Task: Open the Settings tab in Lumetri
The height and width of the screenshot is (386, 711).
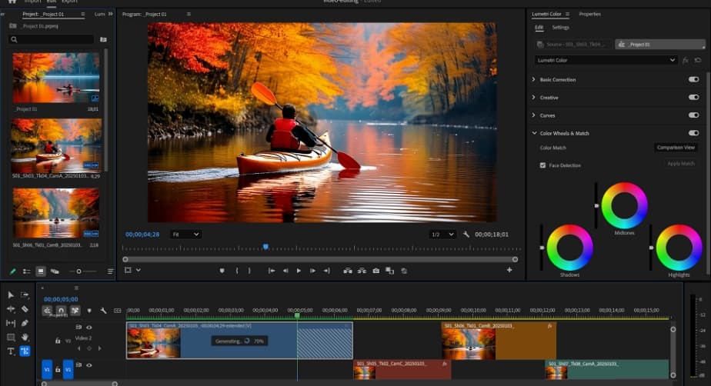Action: coord(560,28)
